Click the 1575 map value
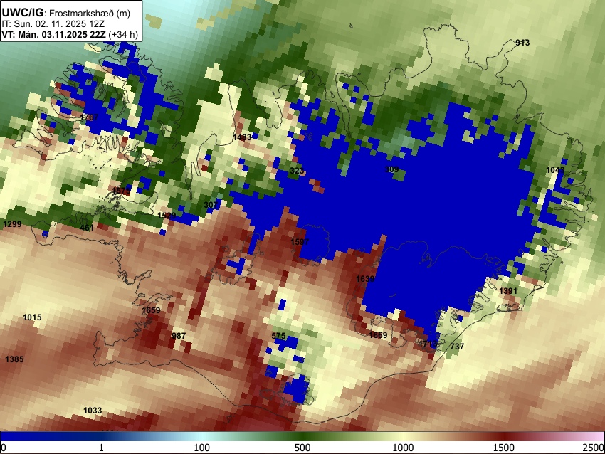 pos(121,190)
